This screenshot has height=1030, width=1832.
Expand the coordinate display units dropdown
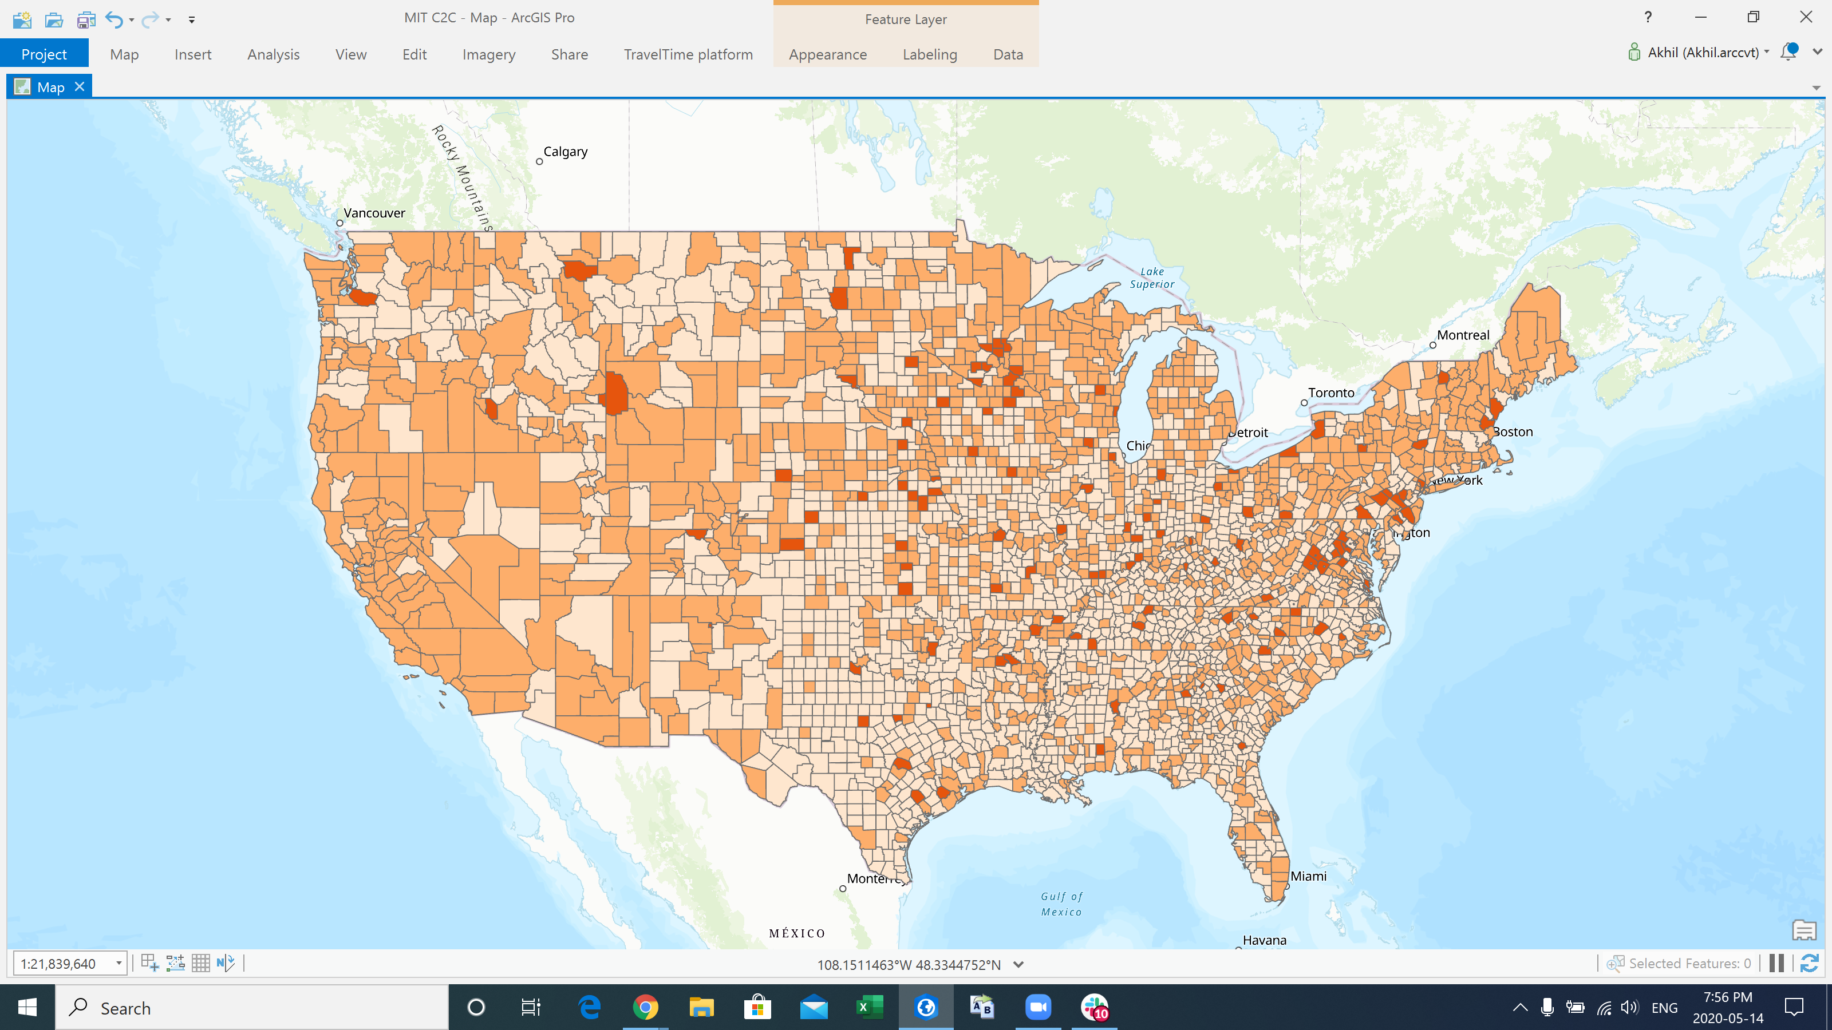[x=1018, y=965]
